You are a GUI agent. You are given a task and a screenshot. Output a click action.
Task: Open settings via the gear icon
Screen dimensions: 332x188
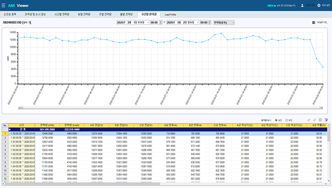coord(319,6)
